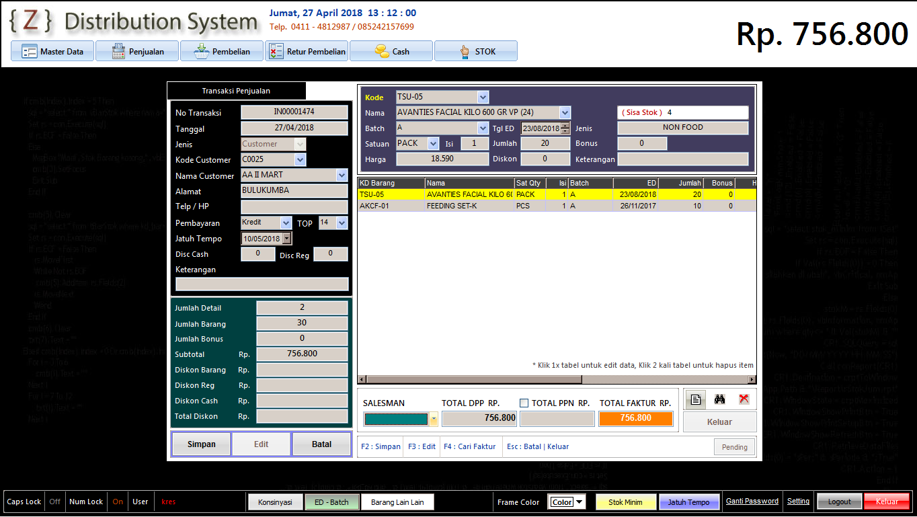
Task: Open the Cash coins menu
Action: coord(391,51)
